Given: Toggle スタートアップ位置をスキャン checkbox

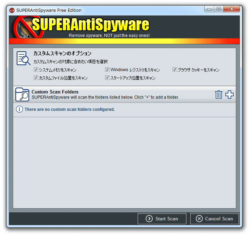Looking at the screenshot, I should coord(107,77).
